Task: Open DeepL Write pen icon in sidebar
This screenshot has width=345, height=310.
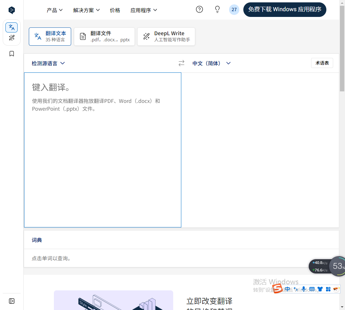Action: point(12,38)
